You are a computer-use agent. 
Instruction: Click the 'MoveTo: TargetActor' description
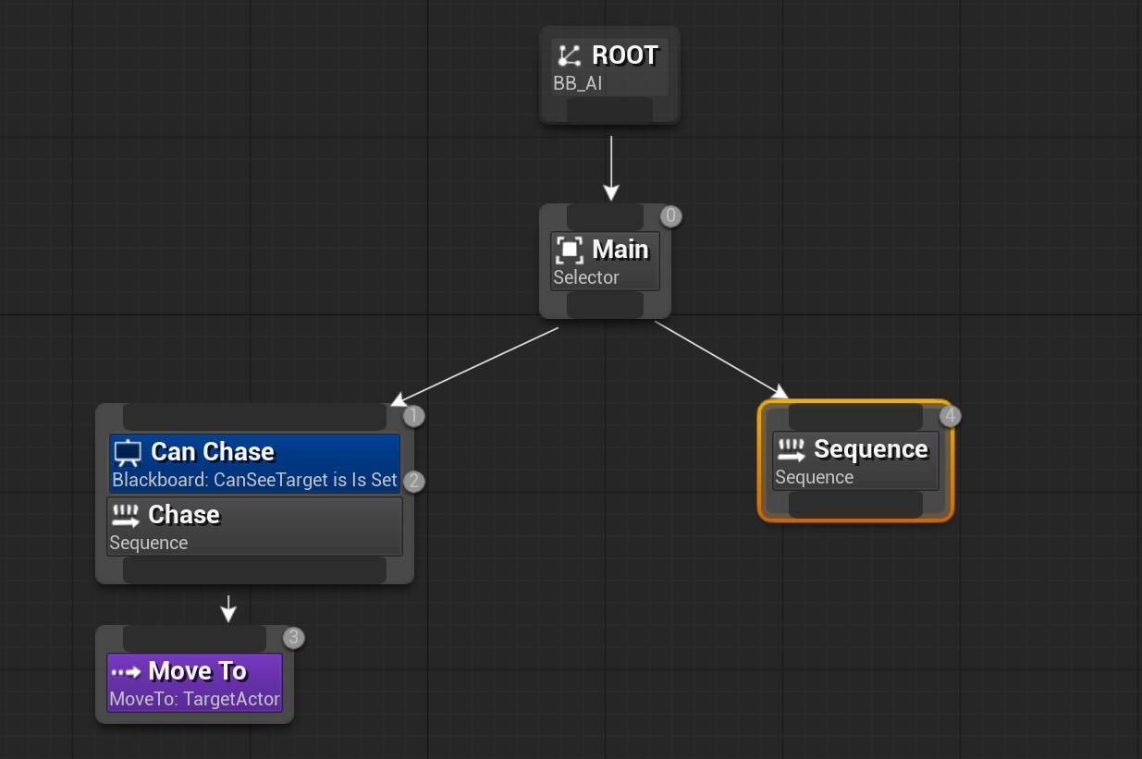(195, 699)
